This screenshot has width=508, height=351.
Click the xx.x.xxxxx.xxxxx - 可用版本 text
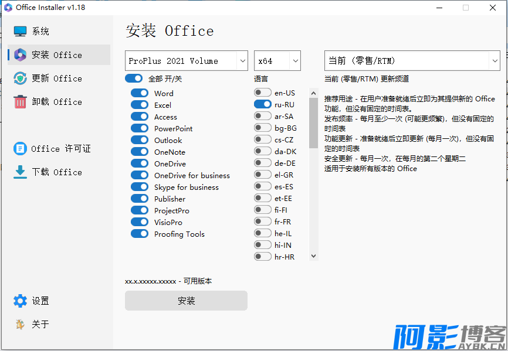[168, 281]
